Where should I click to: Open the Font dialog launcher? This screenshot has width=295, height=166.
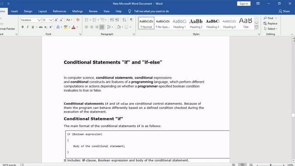pyautogui.click(x=80, y=34)
